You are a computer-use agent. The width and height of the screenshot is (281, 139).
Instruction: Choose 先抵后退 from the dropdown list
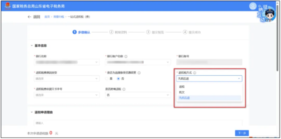pos(209,98)
